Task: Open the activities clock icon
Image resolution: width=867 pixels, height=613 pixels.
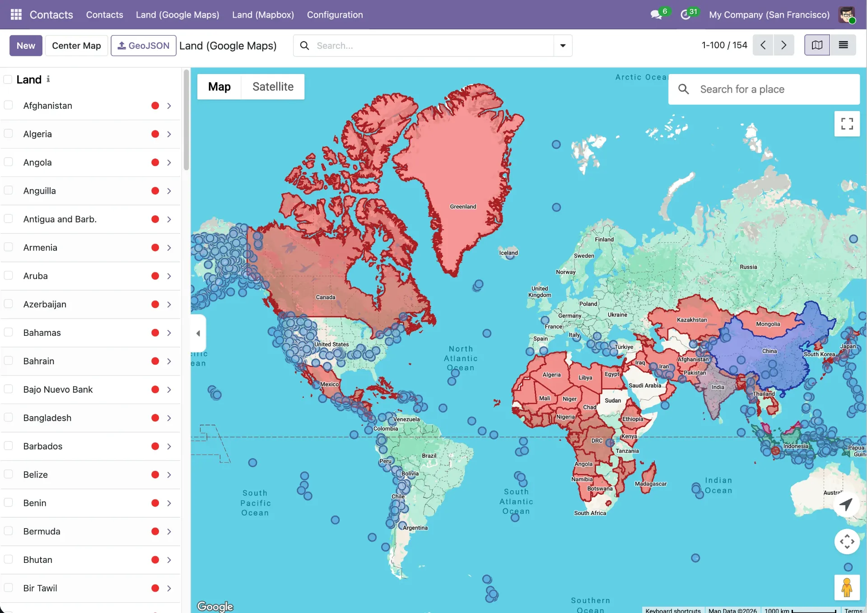Action: 685,14
